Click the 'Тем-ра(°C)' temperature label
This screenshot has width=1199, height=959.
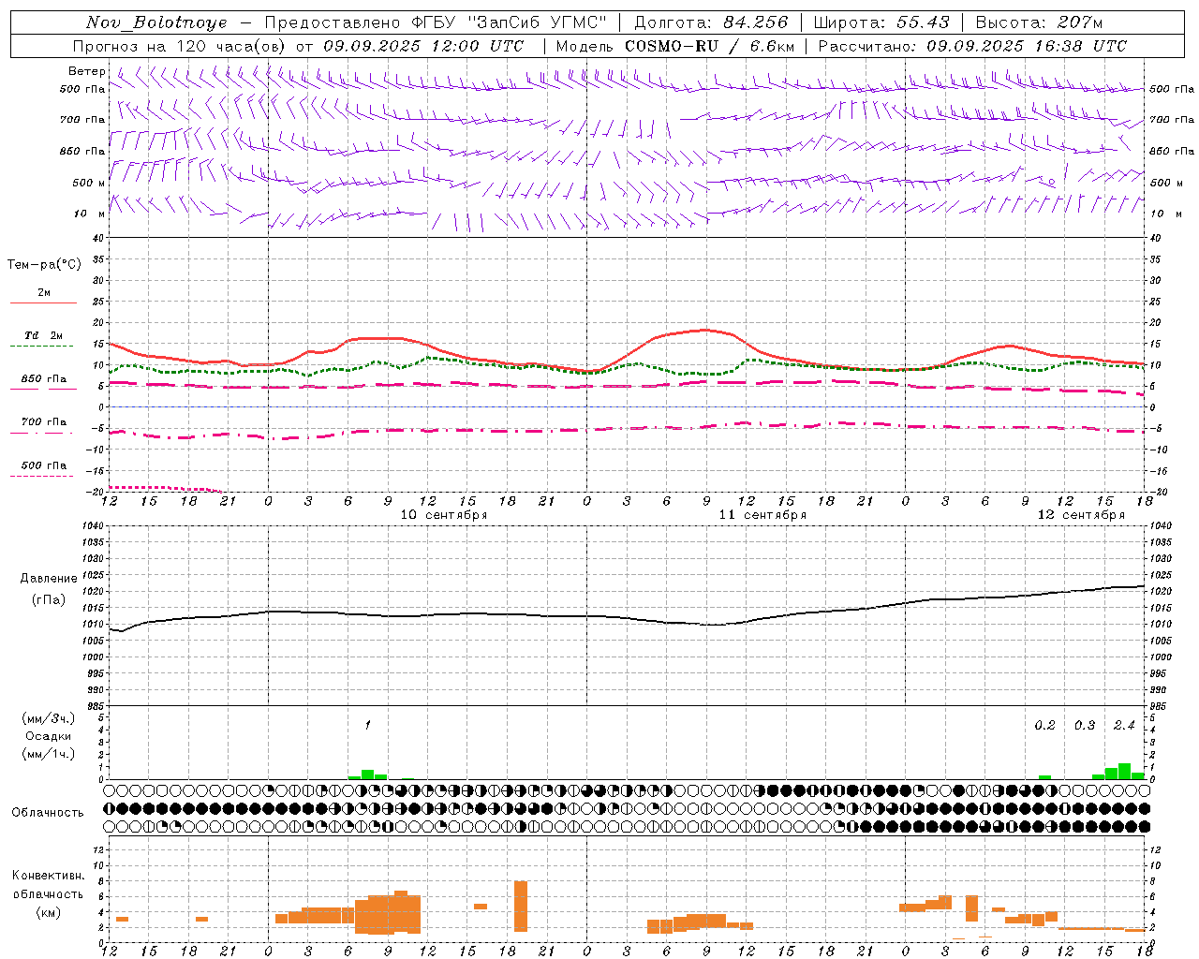pyautogui.click(x=44, y=264)
